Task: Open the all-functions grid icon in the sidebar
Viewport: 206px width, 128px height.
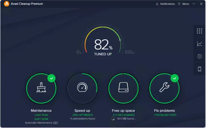Action: [199, 31]
